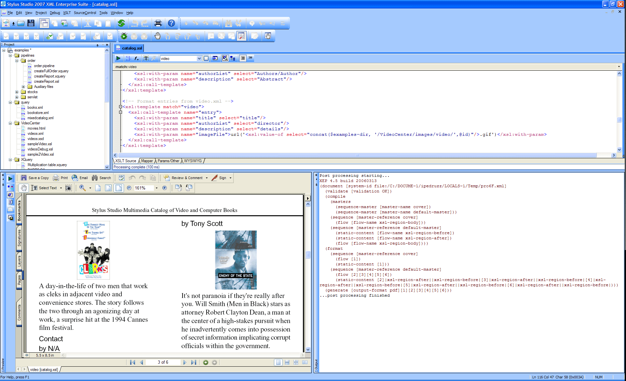Open the XSLT menu
626x381 pixels.
[67, 13]
